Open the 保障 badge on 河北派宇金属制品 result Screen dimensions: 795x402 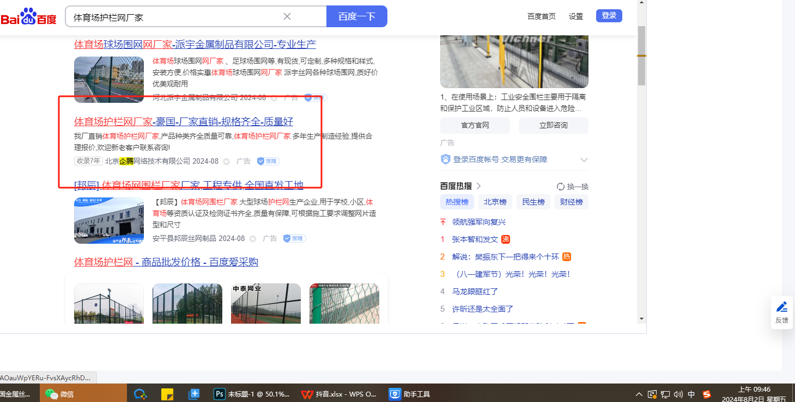click(315, 98)
